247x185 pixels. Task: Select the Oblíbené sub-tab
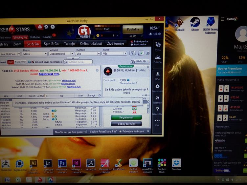click(x=35, y=37)
